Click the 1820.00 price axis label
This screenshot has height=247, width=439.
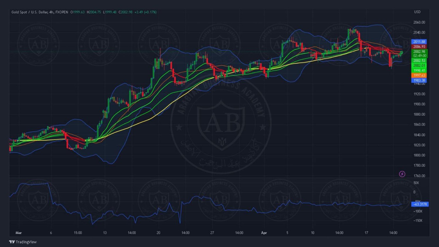click(419, 145)
